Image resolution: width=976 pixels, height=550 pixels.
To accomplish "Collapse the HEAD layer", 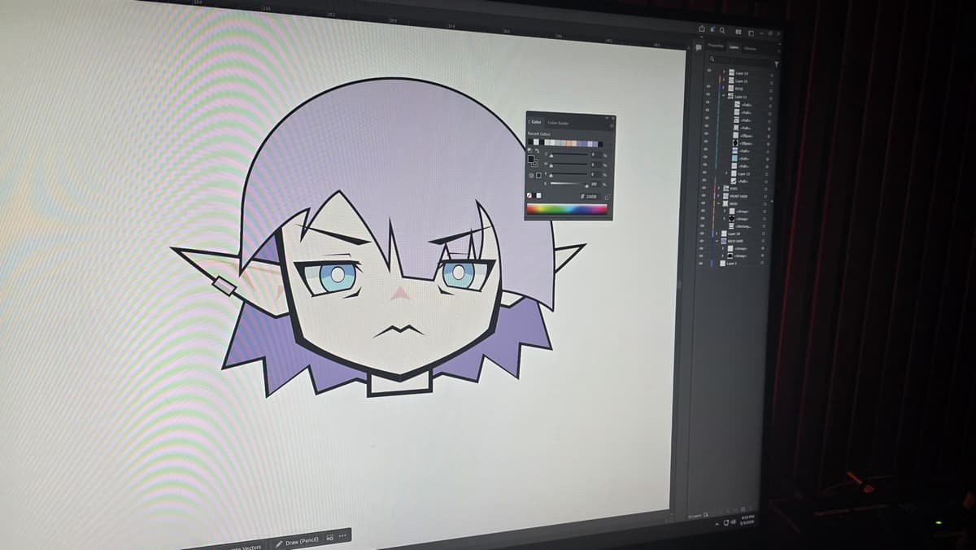I will tap(718, 203).
